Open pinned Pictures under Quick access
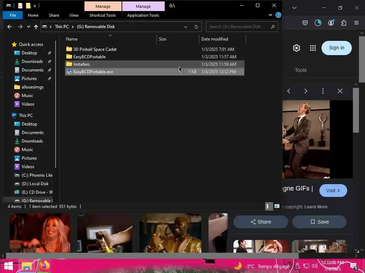The image size is (365, 273). (x=29, y=79)
